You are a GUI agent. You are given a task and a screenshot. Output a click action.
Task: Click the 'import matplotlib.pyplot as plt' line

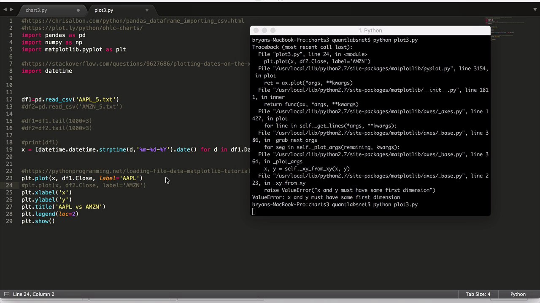tap(74, 50)
